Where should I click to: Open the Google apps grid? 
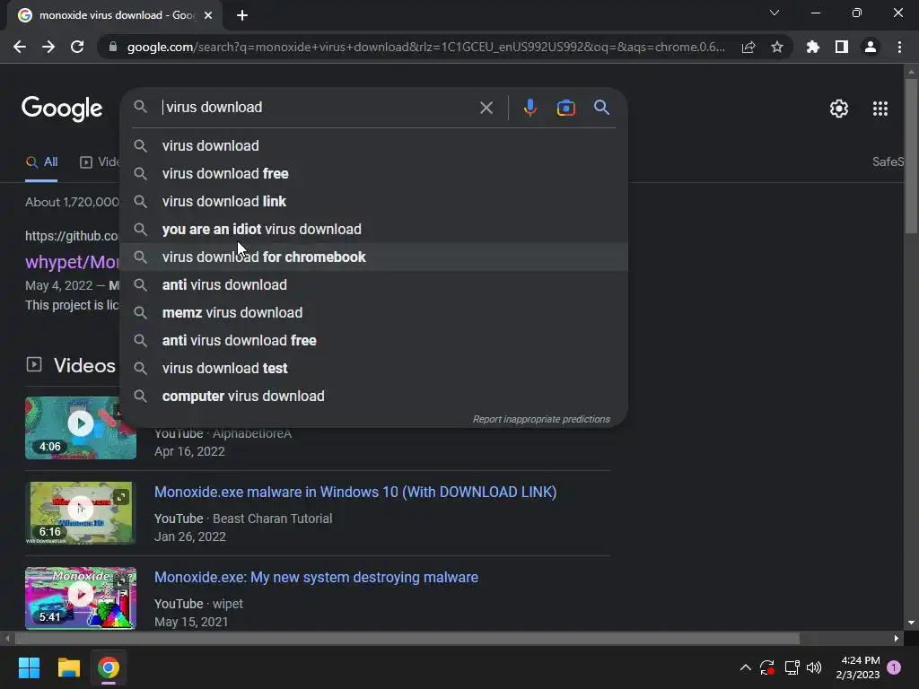(880, 109)
